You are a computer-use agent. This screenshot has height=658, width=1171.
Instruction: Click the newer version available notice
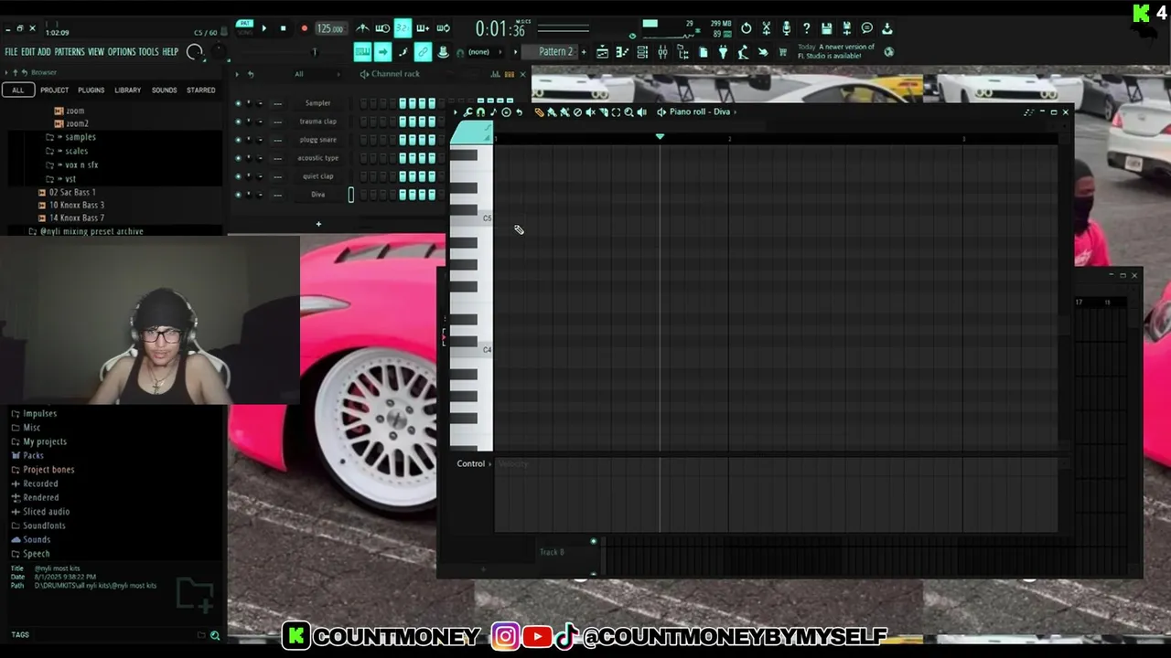835,51
